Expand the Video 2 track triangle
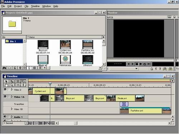The image size is (179, 134). [12, 89]
